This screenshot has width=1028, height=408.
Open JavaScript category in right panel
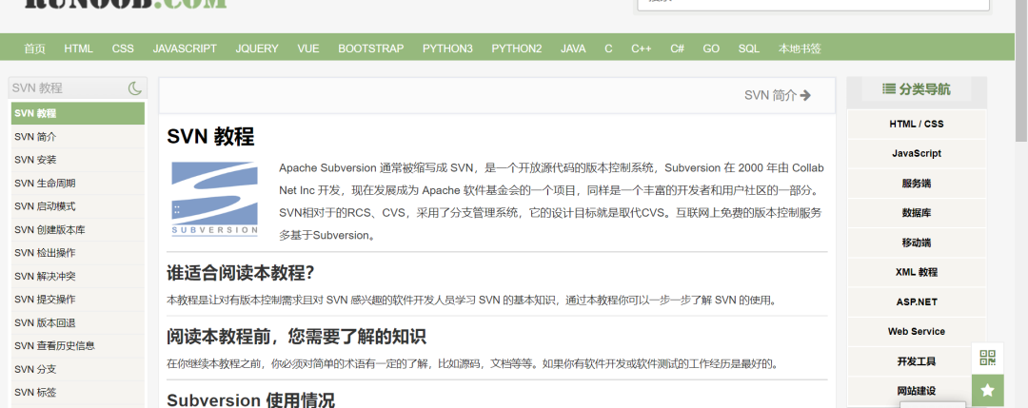click(917, 153)
